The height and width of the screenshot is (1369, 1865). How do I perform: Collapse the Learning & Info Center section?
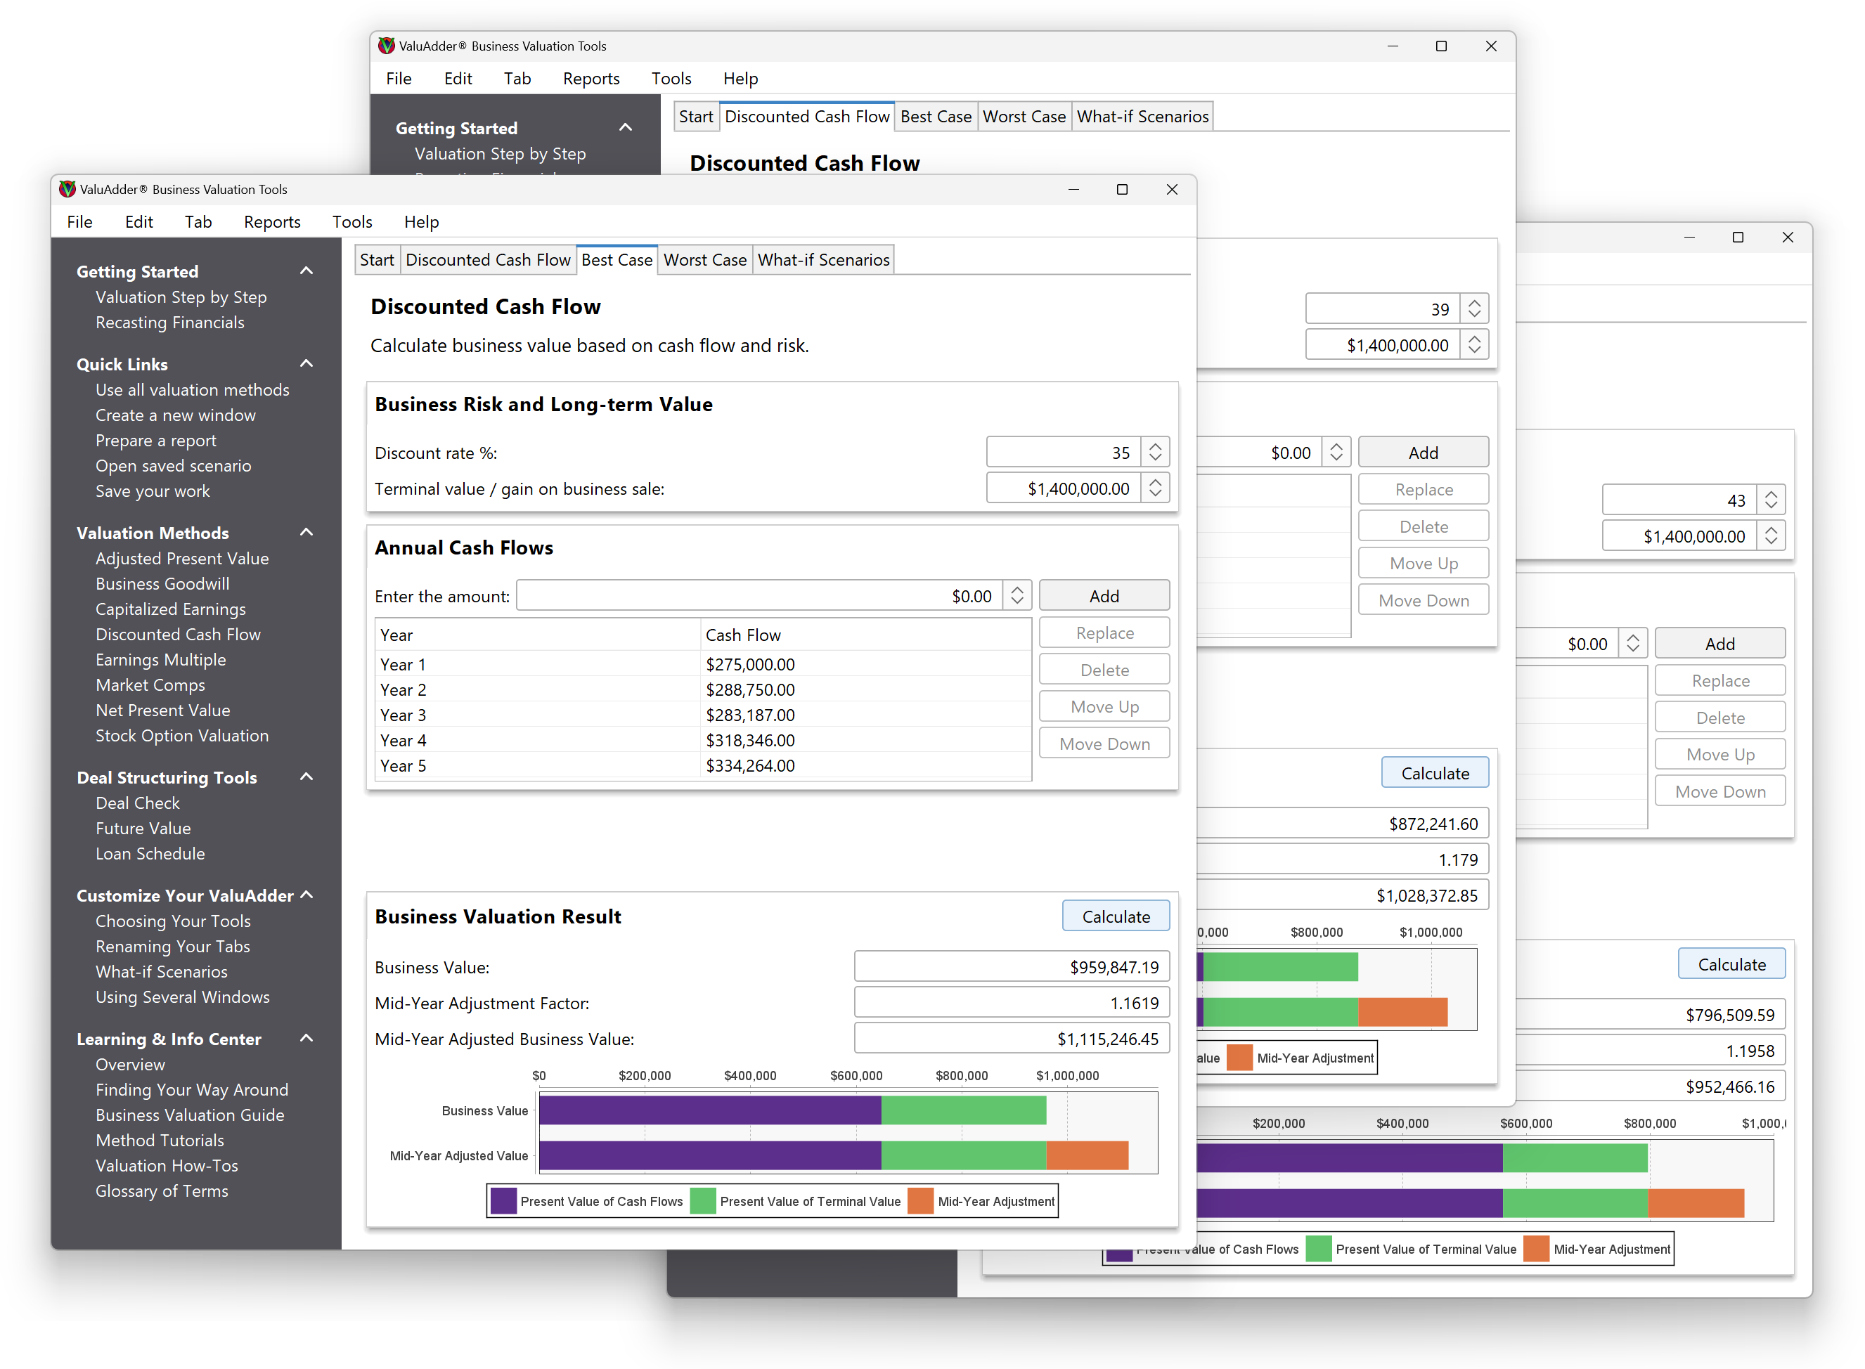(306, 1039)
